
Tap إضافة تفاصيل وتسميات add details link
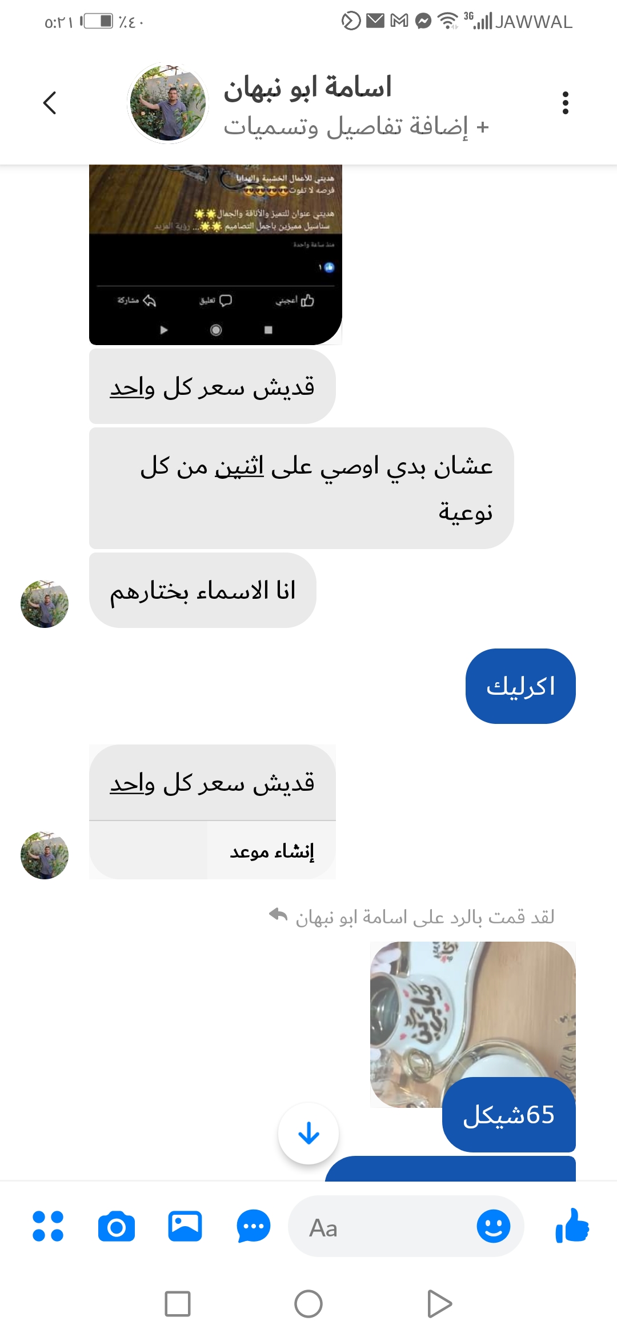pos(356,126)
